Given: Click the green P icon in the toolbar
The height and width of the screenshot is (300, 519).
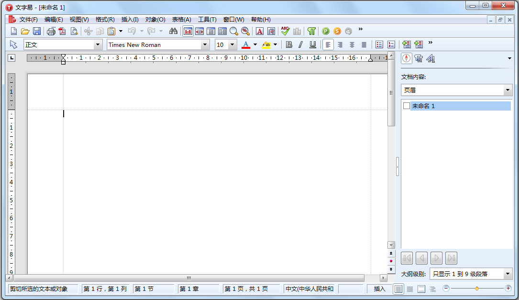Looking at the screenshot, I should point(326,31).
